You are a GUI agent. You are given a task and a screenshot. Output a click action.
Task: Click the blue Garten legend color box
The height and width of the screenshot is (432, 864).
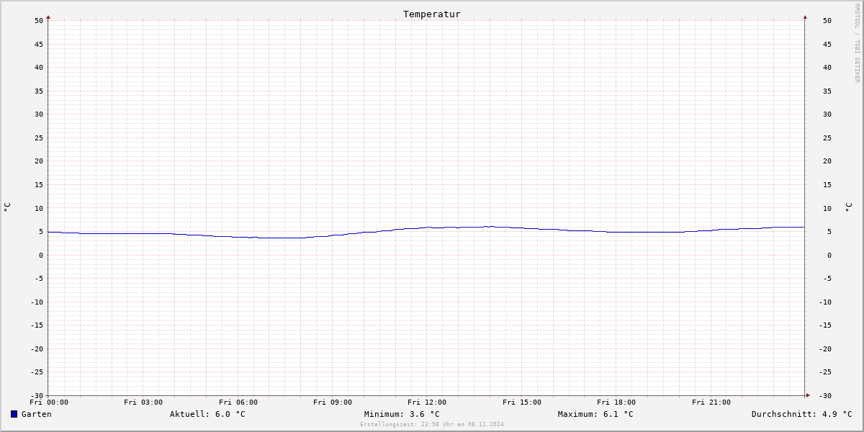(14, 414)
